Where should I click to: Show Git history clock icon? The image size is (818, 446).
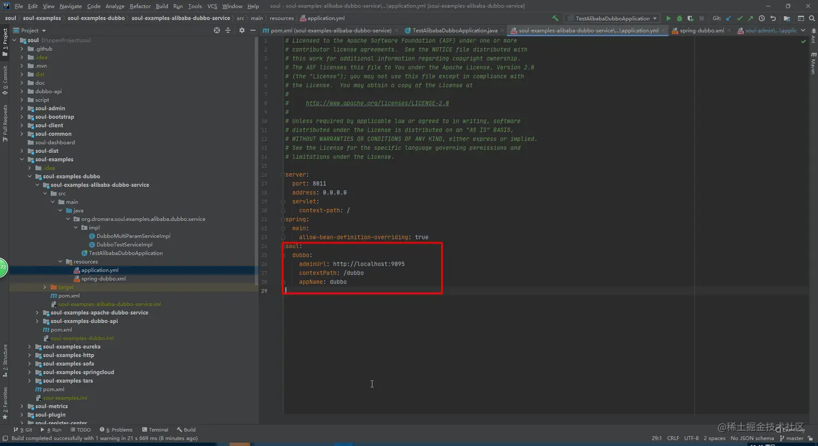point(762,18)
